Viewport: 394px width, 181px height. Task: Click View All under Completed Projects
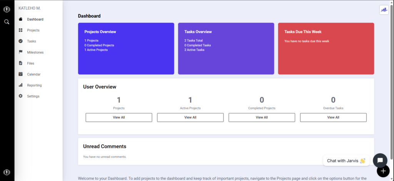pyautogui.click(x=262, y=117)
